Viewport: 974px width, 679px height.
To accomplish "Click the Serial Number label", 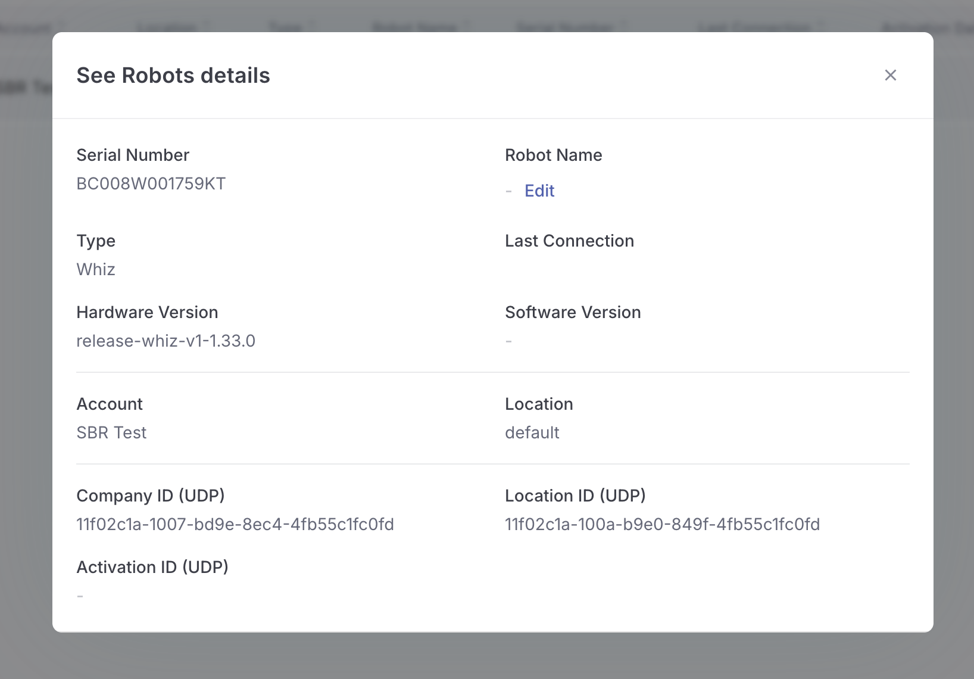I will (133, 155).
